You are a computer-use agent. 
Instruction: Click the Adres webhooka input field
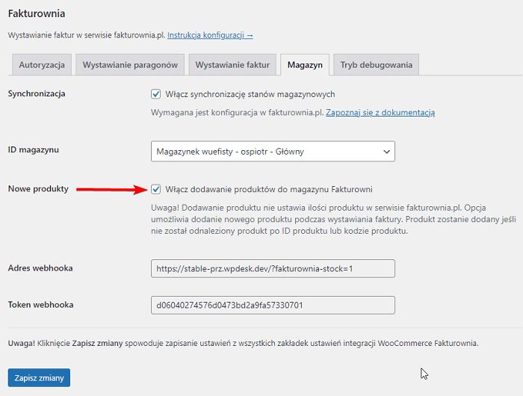click(273, 268)
